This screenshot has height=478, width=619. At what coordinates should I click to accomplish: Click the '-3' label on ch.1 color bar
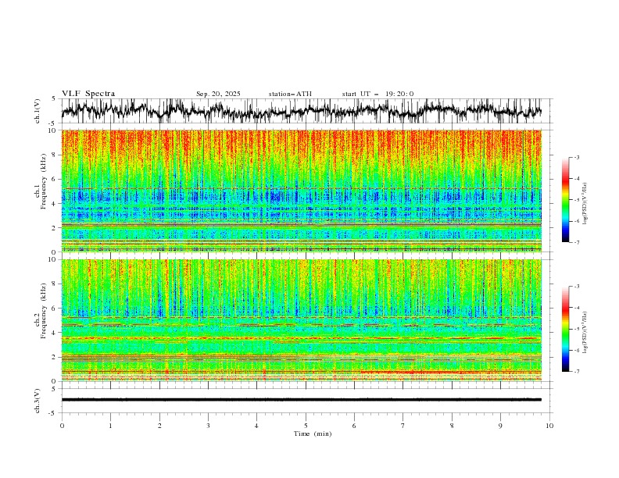[x=576, y=157]
